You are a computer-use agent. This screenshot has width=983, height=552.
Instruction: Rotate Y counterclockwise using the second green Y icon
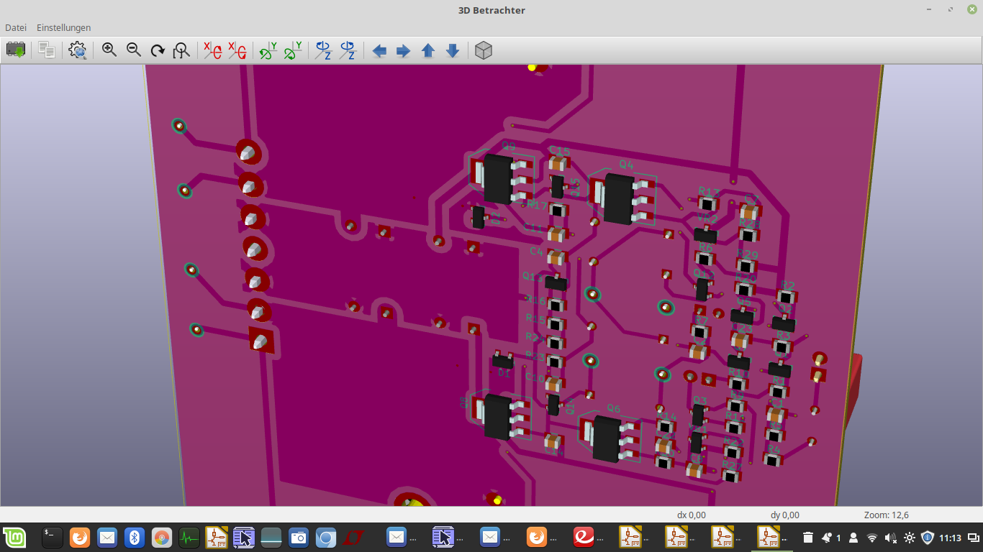293,50
